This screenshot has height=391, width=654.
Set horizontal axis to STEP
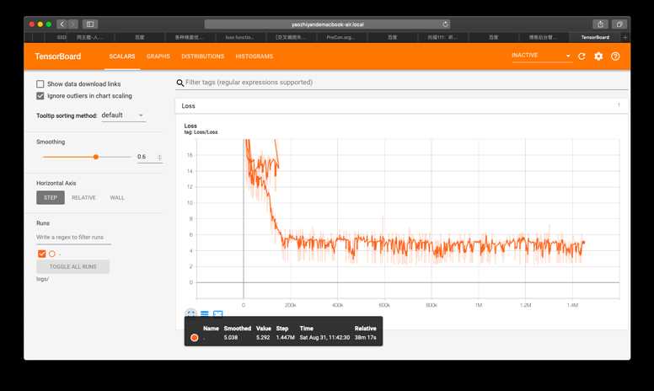[x=51, y=197]
